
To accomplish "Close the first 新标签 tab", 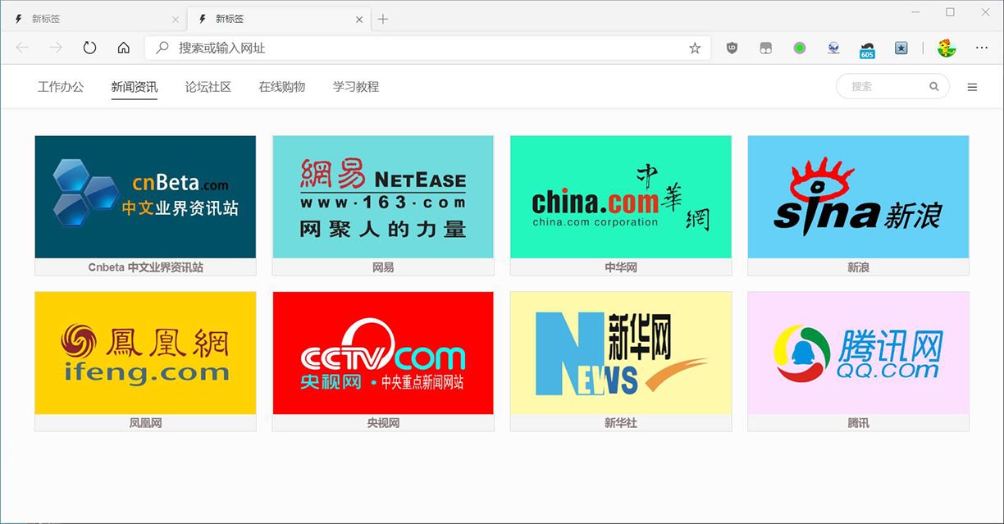I will [176, 20].
